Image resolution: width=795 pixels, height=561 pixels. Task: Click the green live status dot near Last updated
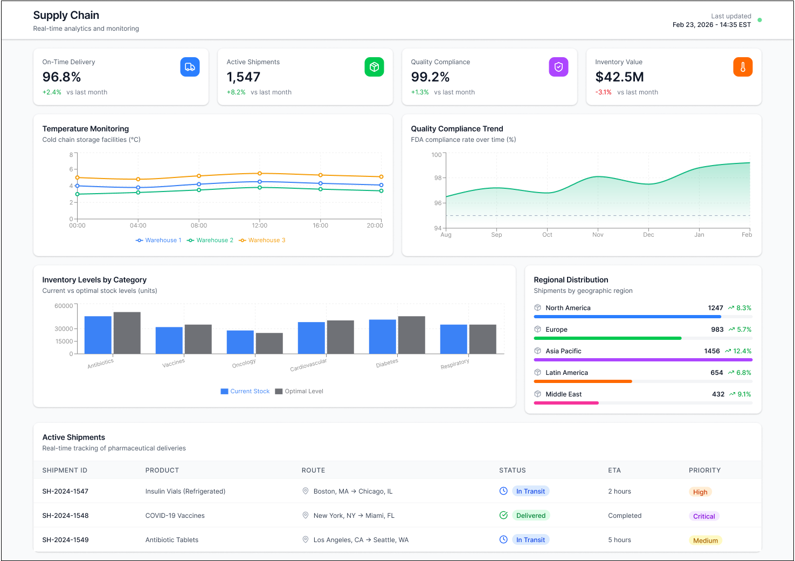[759, 20]
